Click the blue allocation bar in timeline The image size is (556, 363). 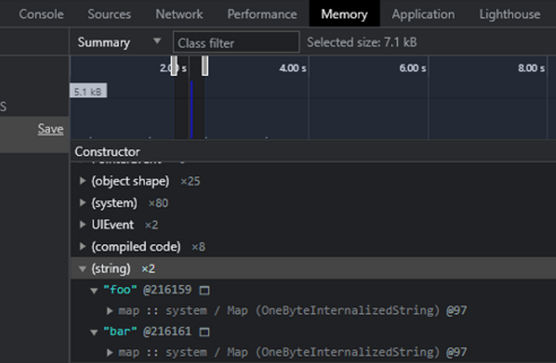pyautogui.click(x=192, y=110)
